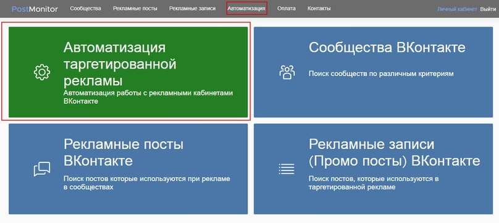
Task: Select the Автоматизация menu item
Action: click(x=246, y=9)
